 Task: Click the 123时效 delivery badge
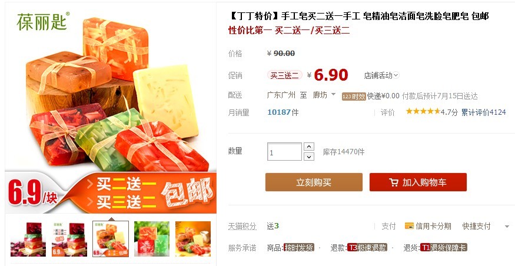click(x=354, y=97)
